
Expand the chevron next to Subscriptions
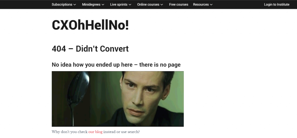[x=75, y=5]
